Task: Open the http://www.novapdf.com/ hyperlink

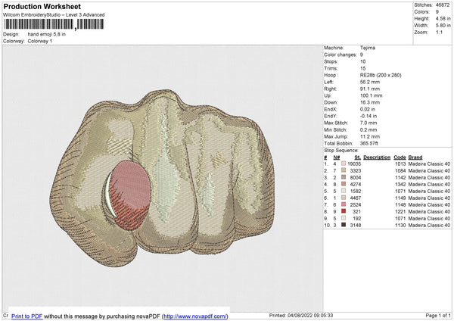Action: point(195,316)
